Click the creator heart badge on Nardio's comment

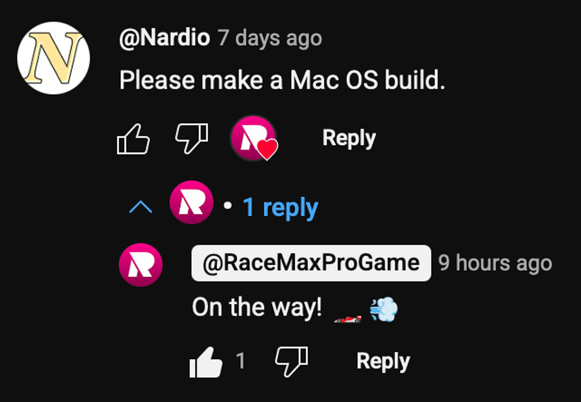tap(254, 138)
